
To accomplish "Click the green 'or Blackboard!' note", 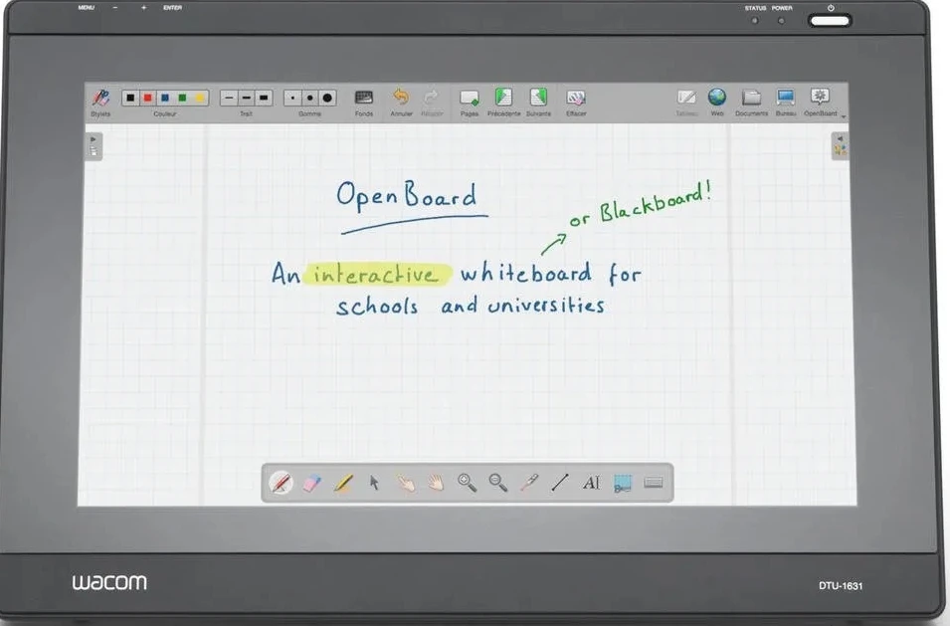I will point(641,206).
